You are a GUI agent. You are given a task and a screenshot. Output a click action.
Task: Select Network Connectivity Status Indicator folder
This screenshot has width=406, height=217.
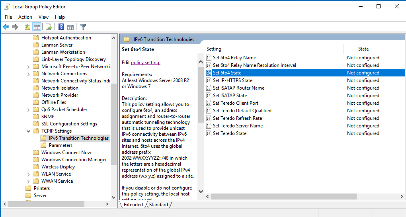coord(75,81)
